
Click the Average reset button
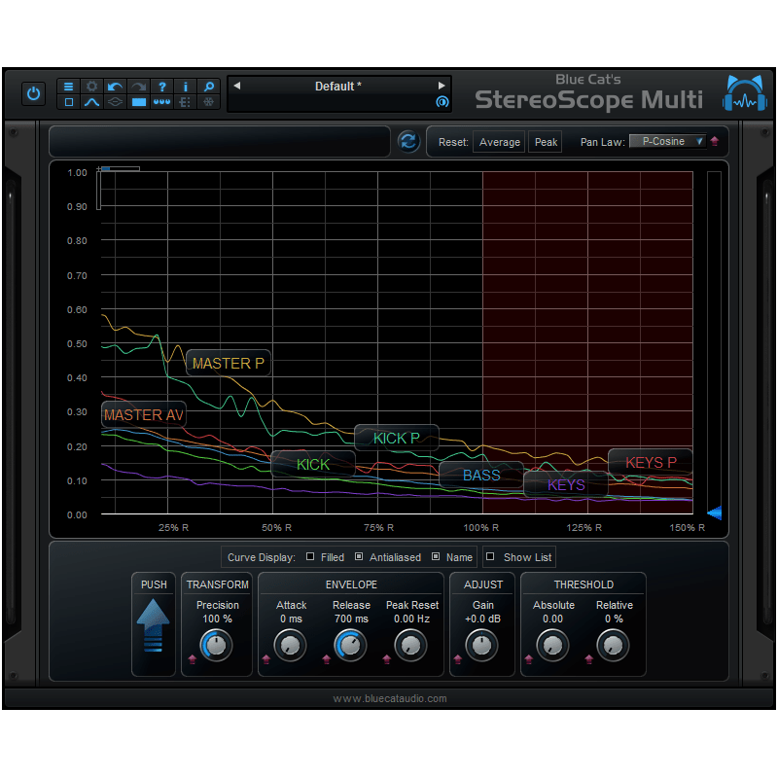click(499, 141)
